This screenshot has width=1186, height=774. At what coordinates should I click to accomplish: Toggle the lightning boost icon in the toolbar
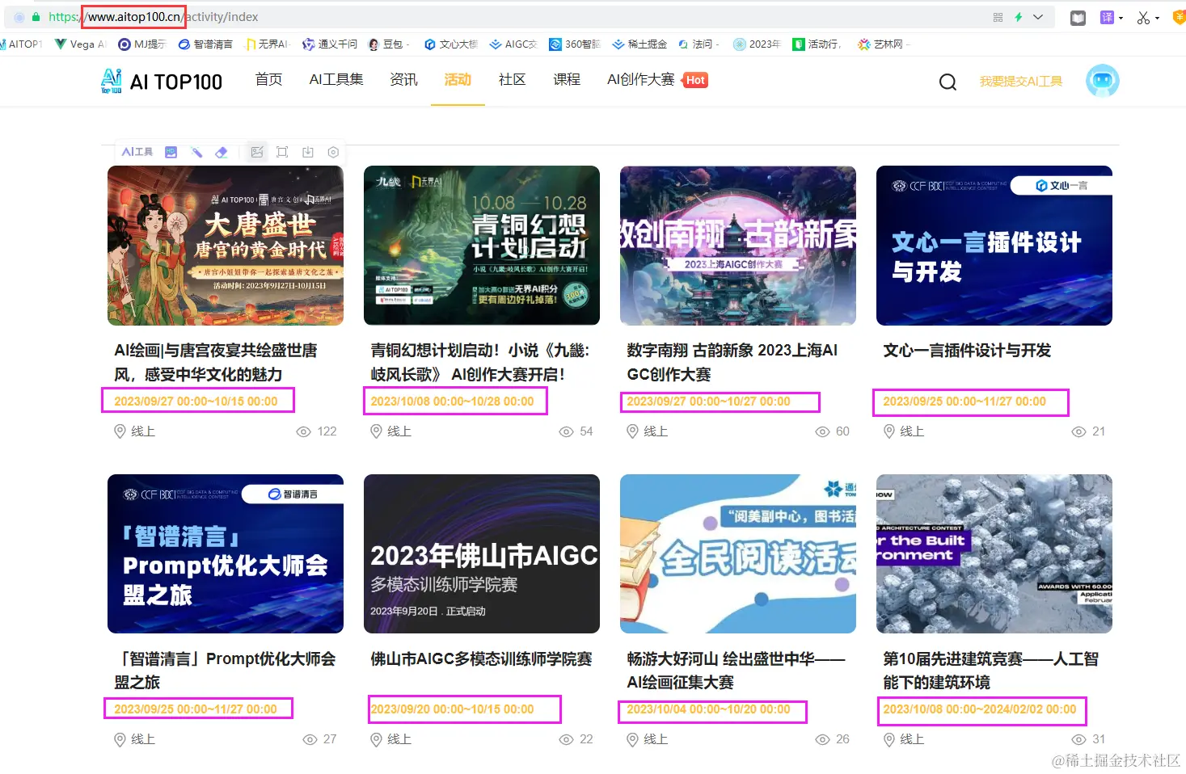coord(1019,16)
